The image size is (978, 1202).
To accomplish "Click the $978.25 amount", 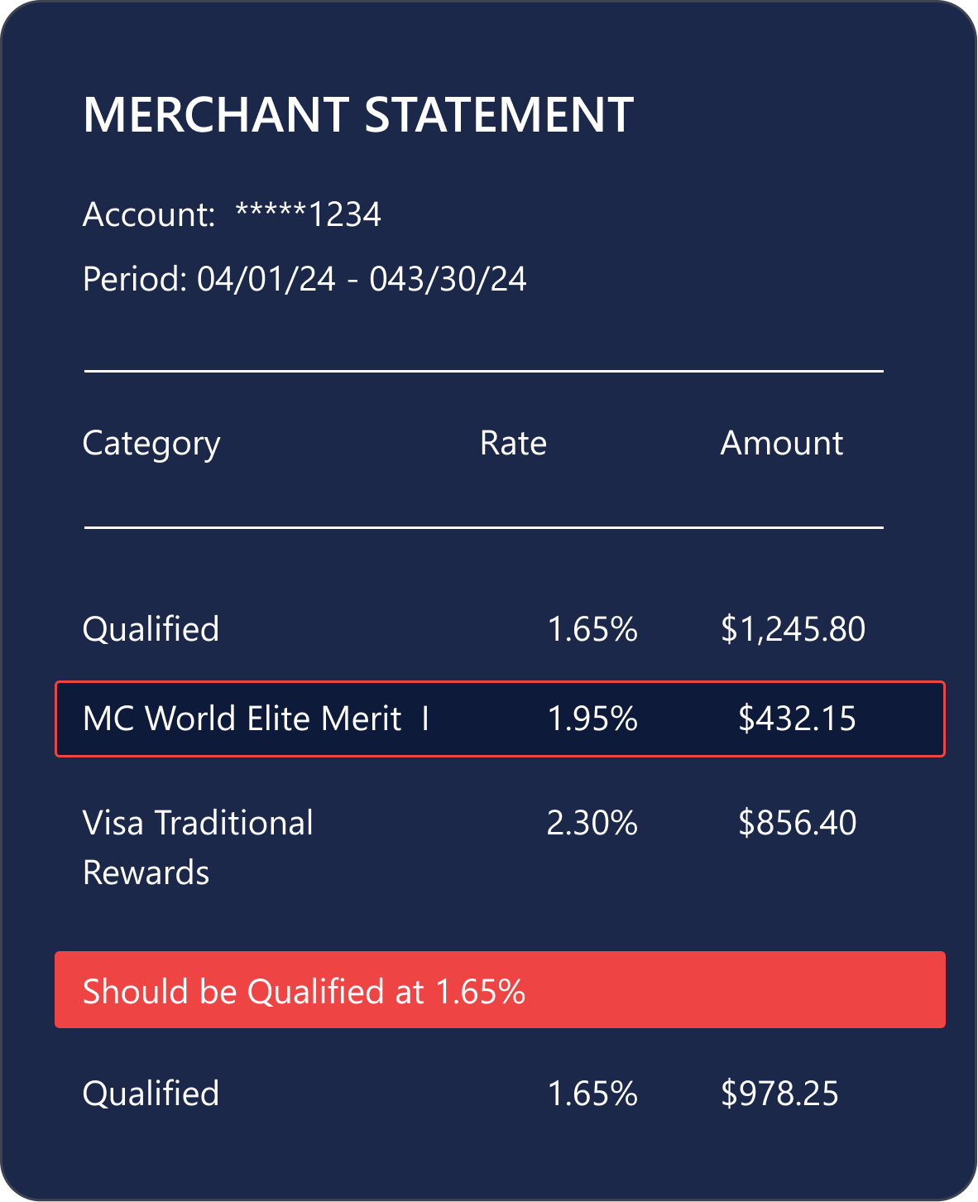I will [x=779, y=1094].
